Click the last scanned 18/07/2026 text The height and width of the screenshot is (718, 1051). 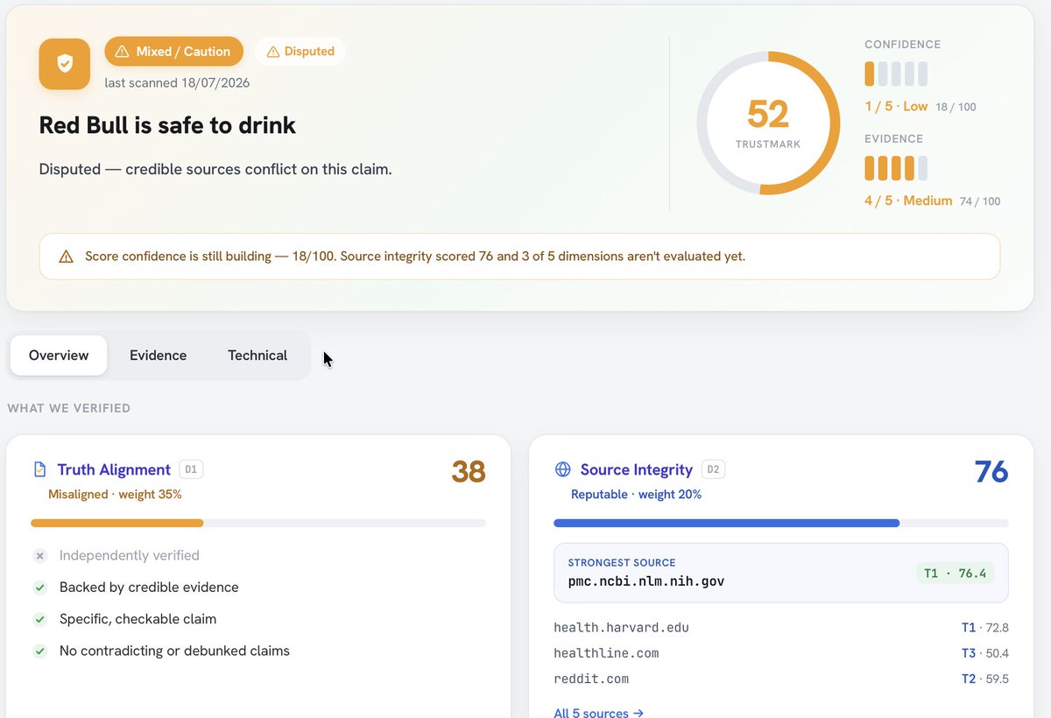pos(177,83)
